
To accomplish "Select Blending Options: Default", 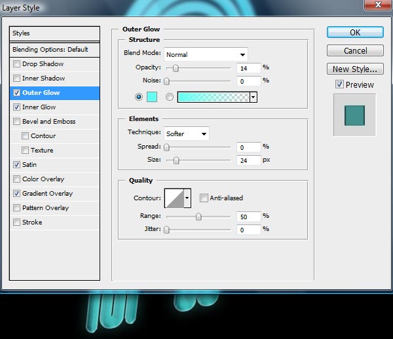I will pyautogui.click(x=54, y=50).
